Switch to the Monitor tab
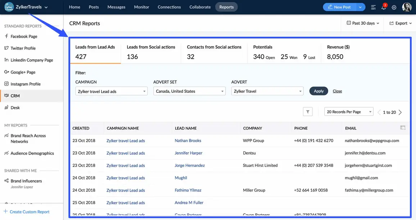The width and height of the screenshot is (416, 220). (x=141, y=7)
